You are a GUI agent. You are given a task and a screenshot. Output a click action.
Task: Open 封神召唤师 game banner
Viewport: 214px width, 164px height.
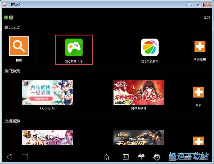[x=139, y=92]
